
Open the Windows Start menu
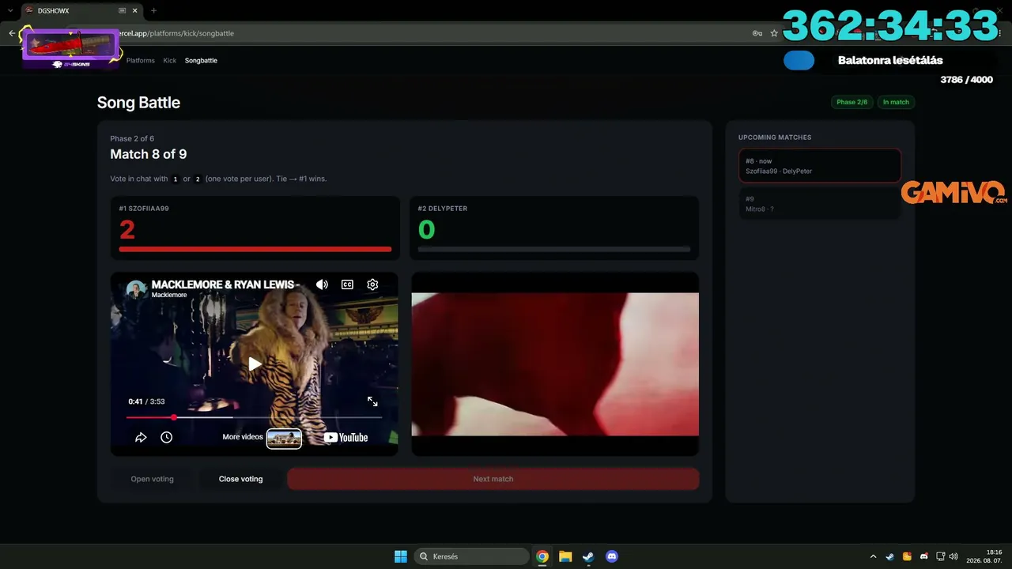(x=401, y=556)
